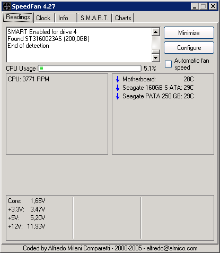Show the Charts tab
This screenshot has height=253, width=220.
(x=123, y=18)
